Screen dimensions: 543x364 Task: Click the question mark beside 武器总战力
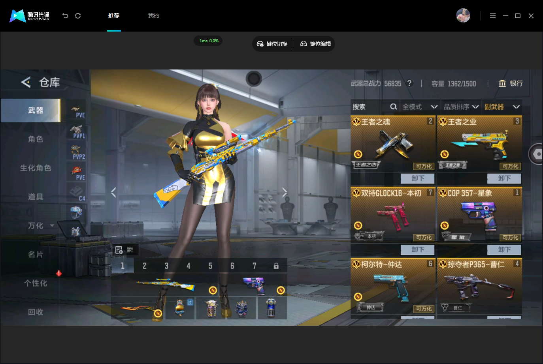click(x=410, y=83)
